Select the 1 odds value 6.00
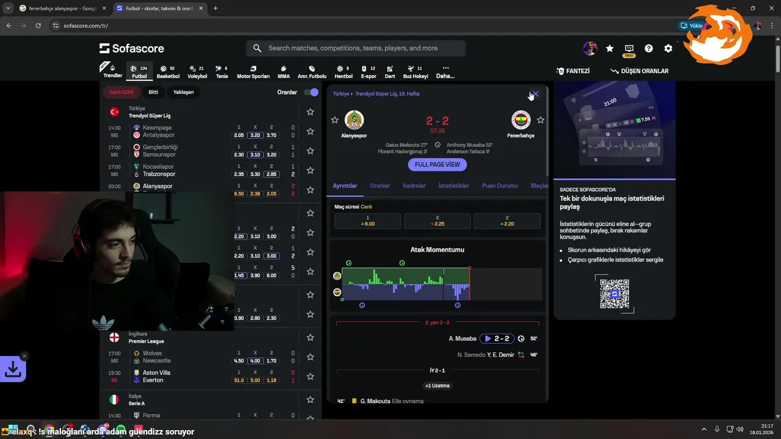 (368, 221)
